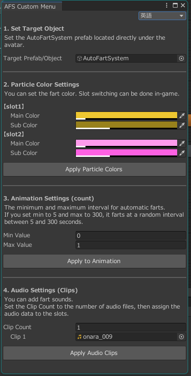Focus the Min Value input field
Image resolution: width=191 pixels, height=376 pixels.
(131, 235)
